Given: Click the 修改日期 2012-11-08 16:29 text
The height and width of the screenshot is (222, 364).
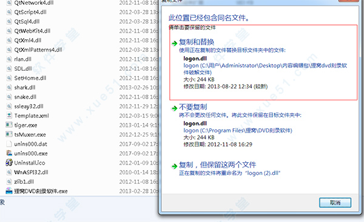Looking at the screenshot, I should [218, 145].
